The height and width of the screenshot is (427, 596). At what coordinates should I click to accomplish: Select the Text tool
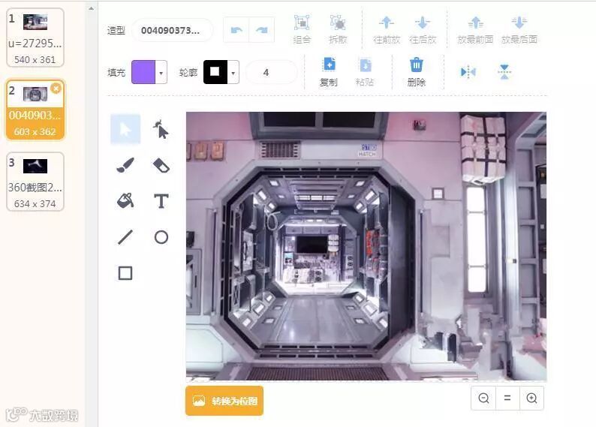pyautogui.click(x=161, y=200)
